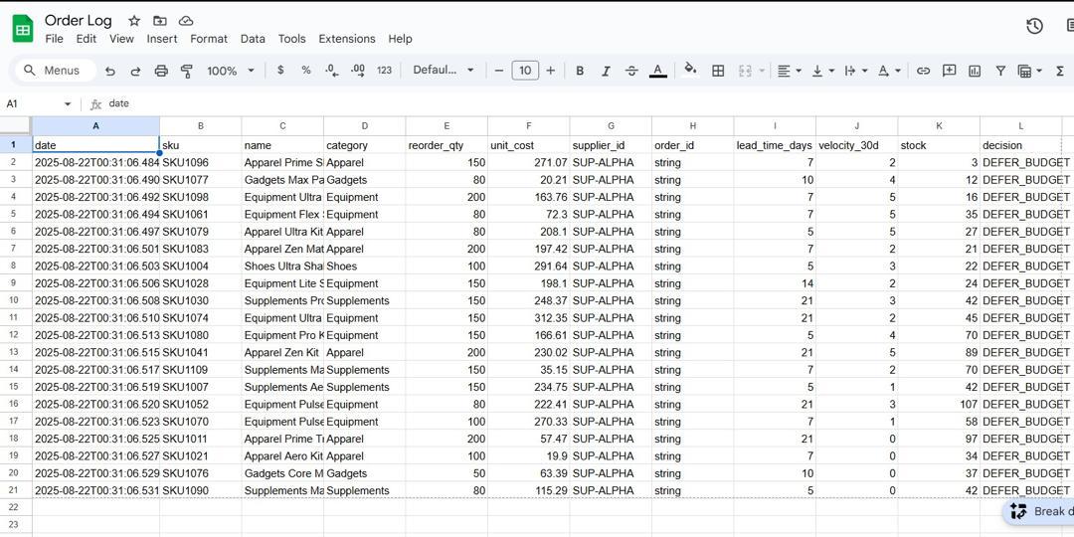This screenshot has width=1074, height=537.
Task: Open the fill color bucket
Action: tap(690, 70)
